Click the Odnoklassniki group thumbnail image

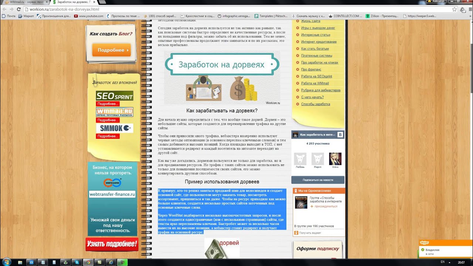(x=301, y=202)
